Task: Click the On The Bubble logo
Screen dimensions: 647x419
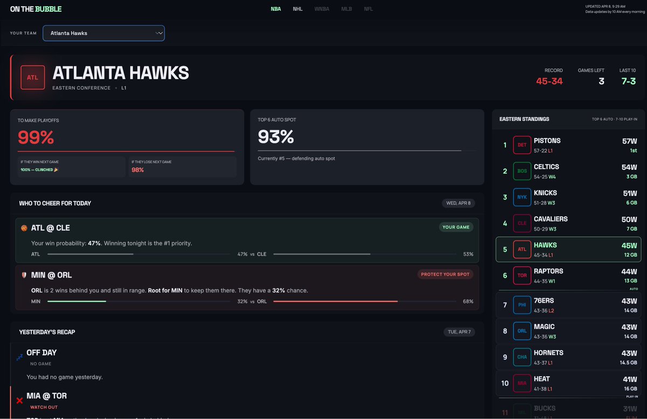Action: 36,9
